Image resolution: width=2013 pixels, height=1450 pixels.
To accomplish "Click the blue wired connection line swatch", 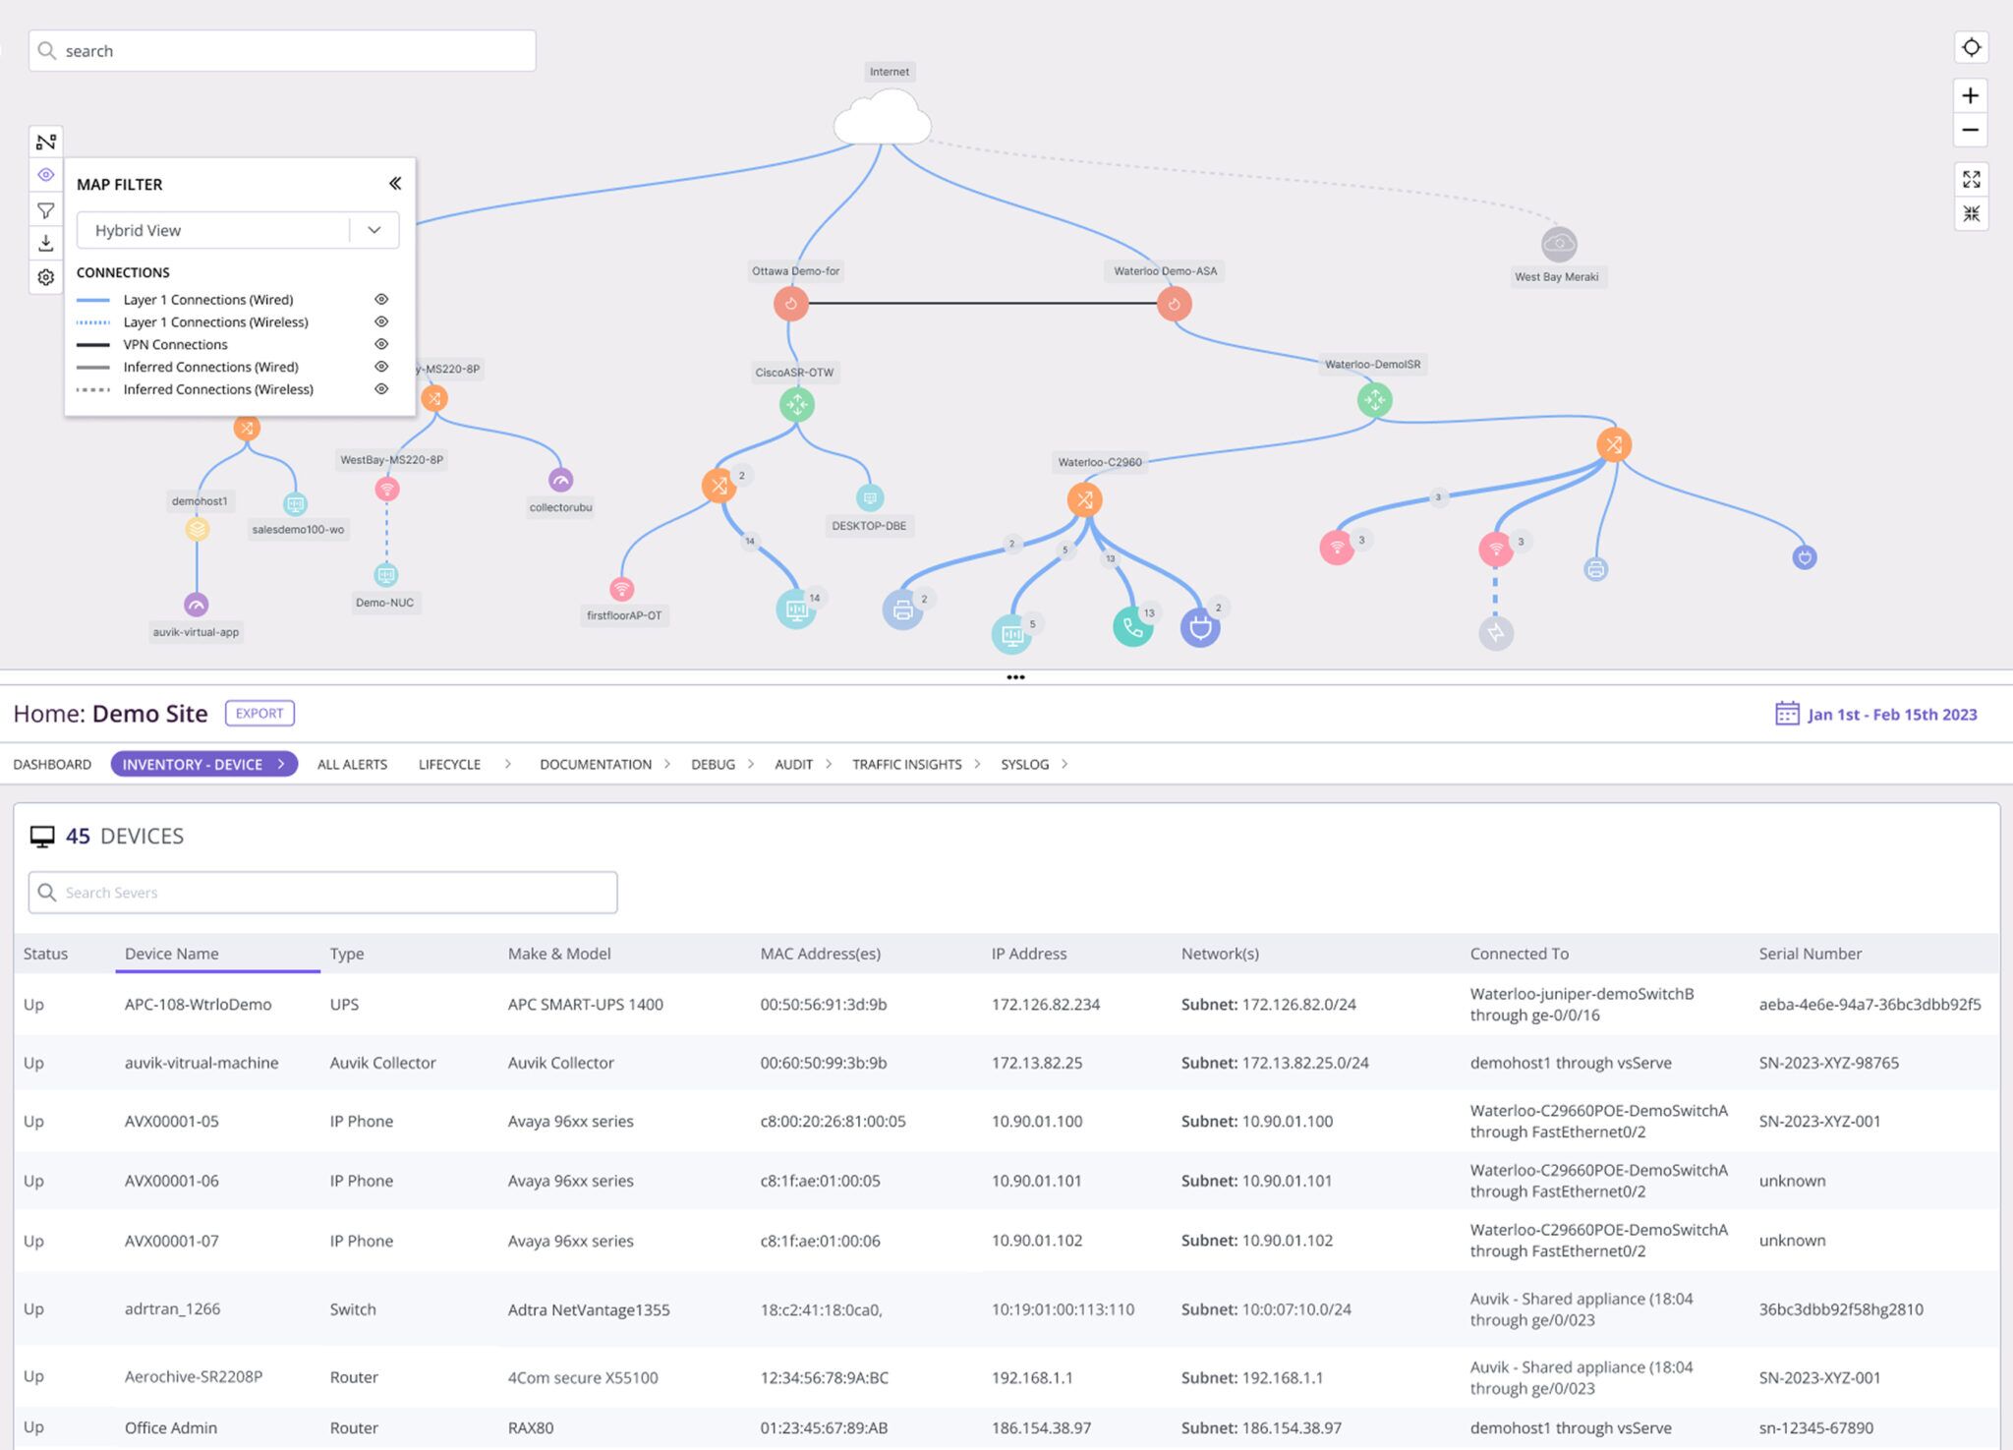I will click(x=93, y=299).
